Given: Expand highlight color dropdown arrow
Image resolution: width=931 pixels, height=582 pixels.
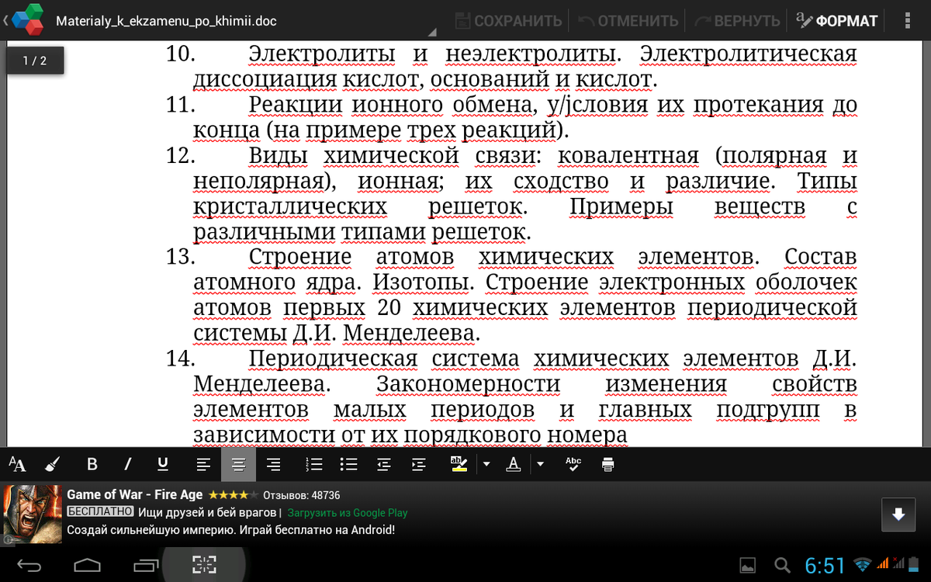Looking at the screenshot, I should pos(486,465).
